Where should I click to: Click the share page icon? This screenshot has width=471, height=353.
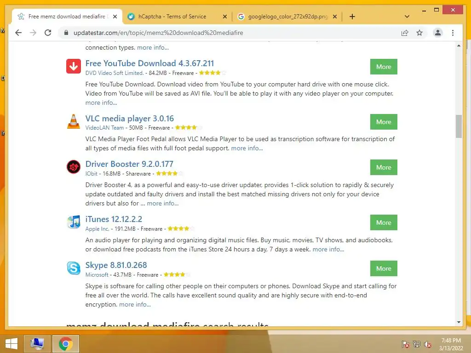tap(405, 33)
